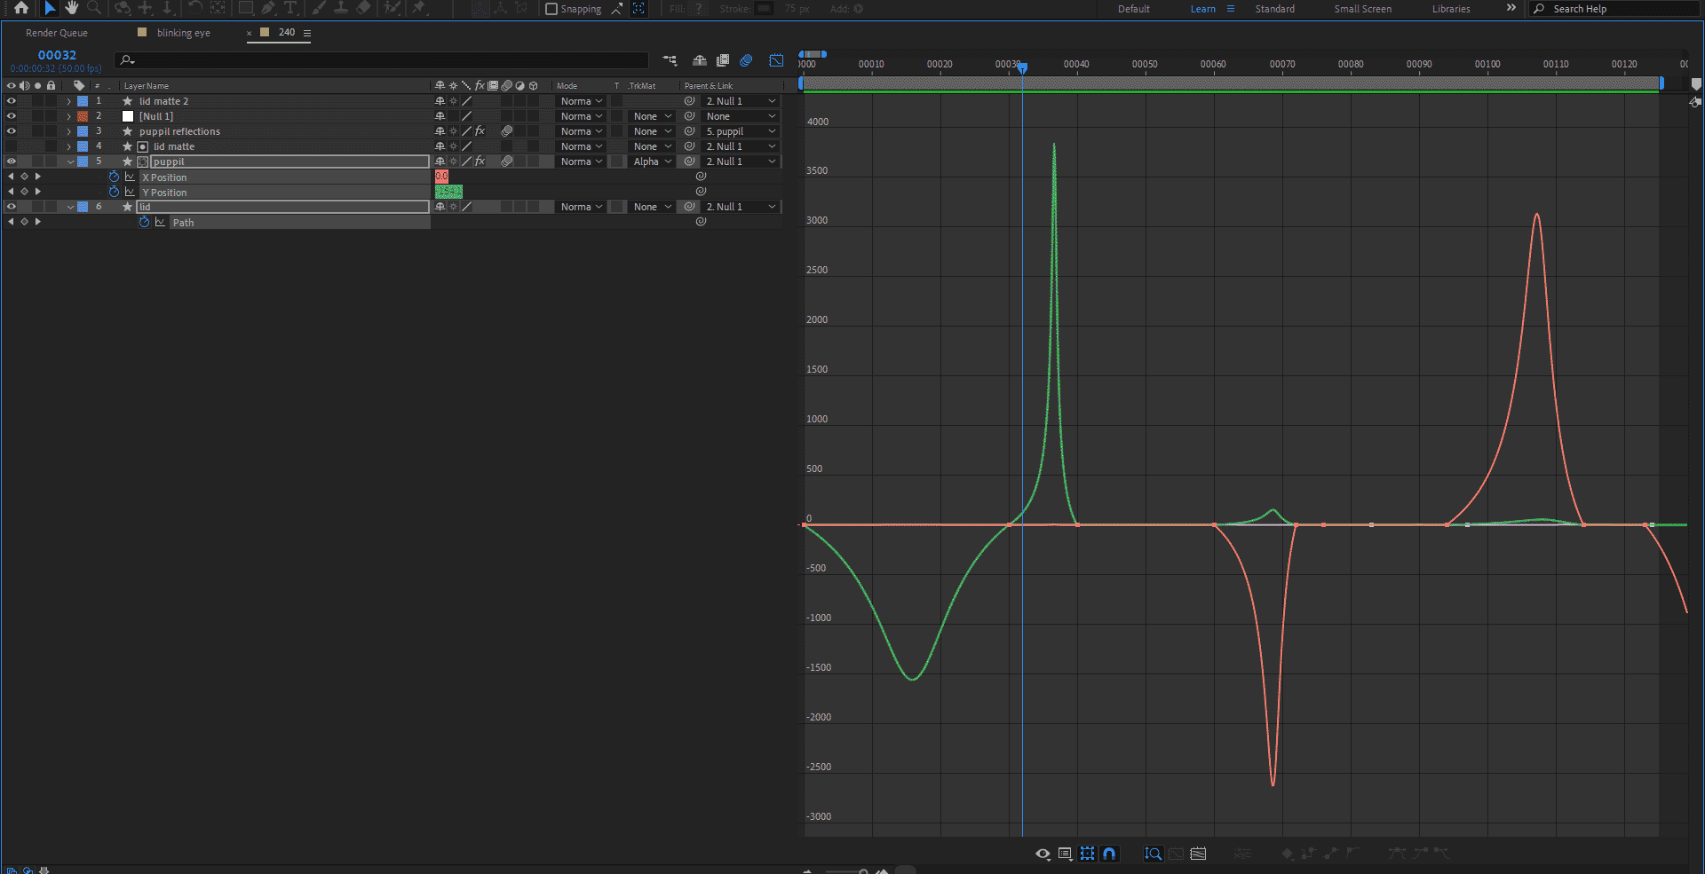Hide the lid matte 2 layer
This screenshot has width=1705, height=874.
point(12,101)
